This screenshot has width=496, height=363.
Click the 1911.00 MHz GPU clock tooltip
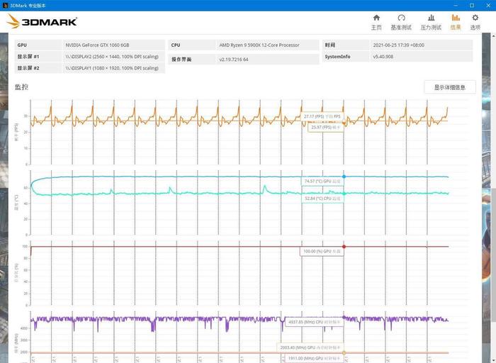pos(314,358)
